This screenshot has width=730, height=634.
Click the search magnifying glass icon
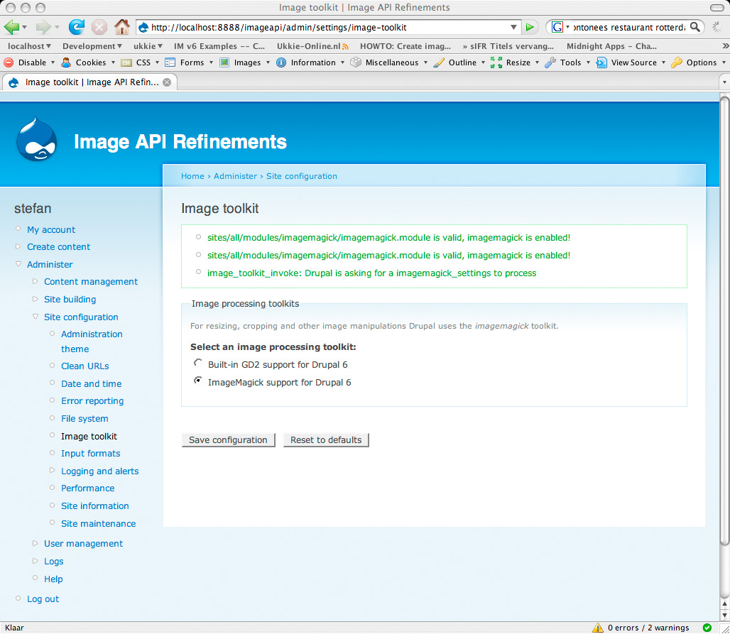click(695, 27)
